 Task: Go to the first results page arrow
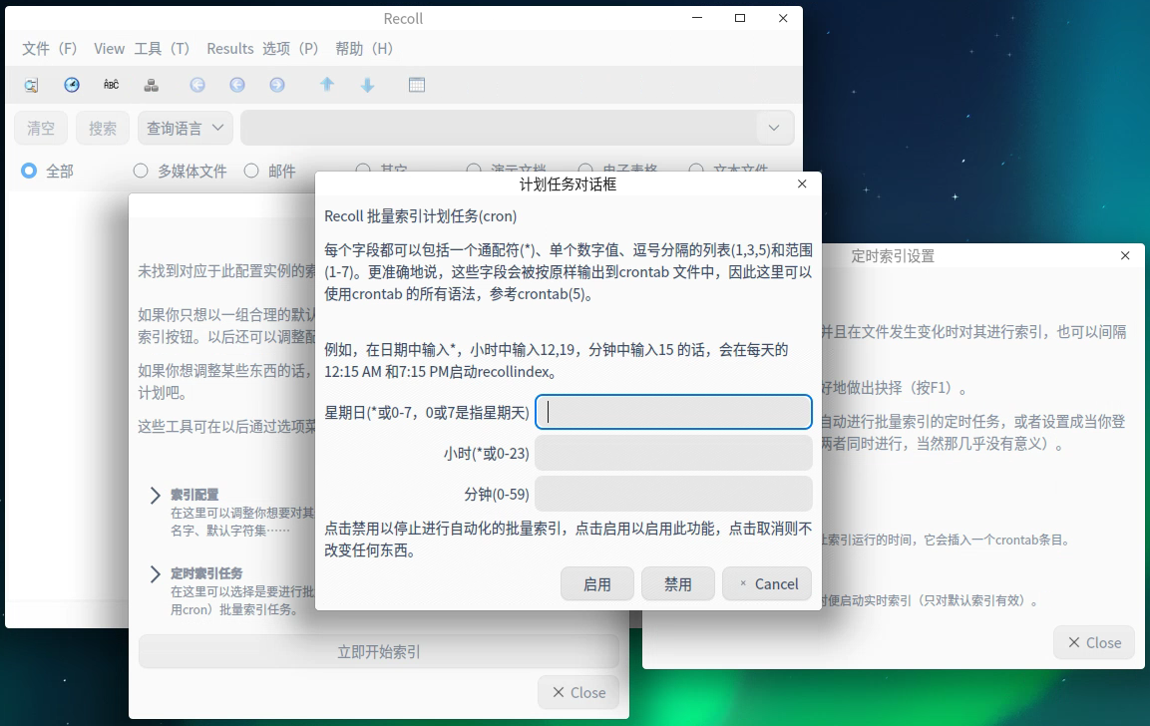pyautogui.click(x=197, y=85)
